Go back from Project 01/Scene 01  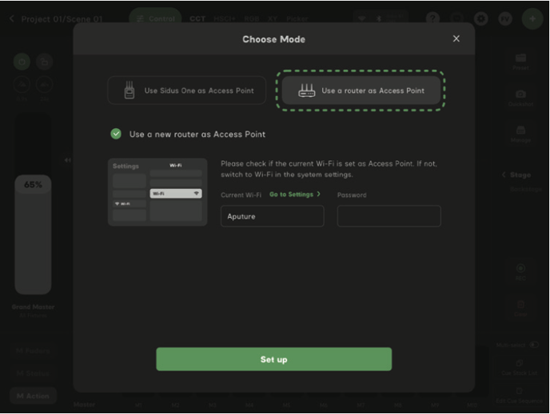tap(12, 18)
